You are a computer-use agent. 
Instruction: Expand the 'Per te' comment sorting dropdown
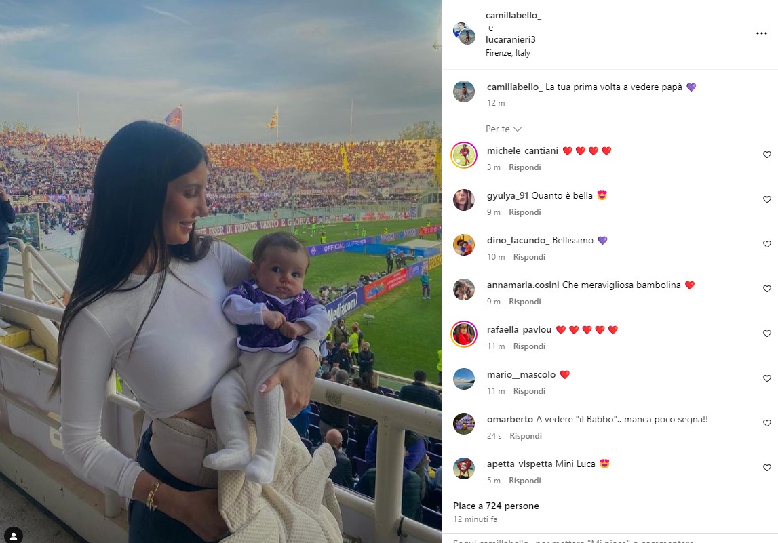(503, 129)
